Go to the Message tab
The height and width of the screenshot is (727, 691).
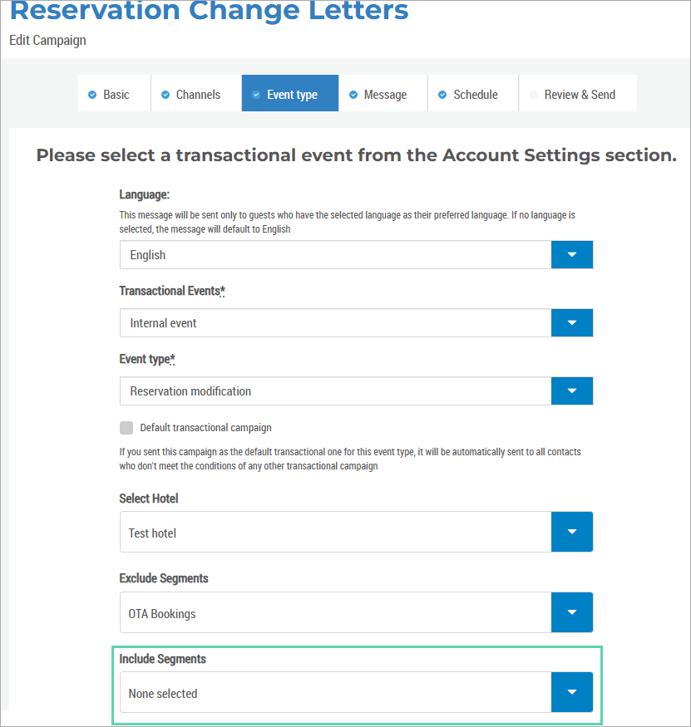pyautogui.click(x=383, y=94)
